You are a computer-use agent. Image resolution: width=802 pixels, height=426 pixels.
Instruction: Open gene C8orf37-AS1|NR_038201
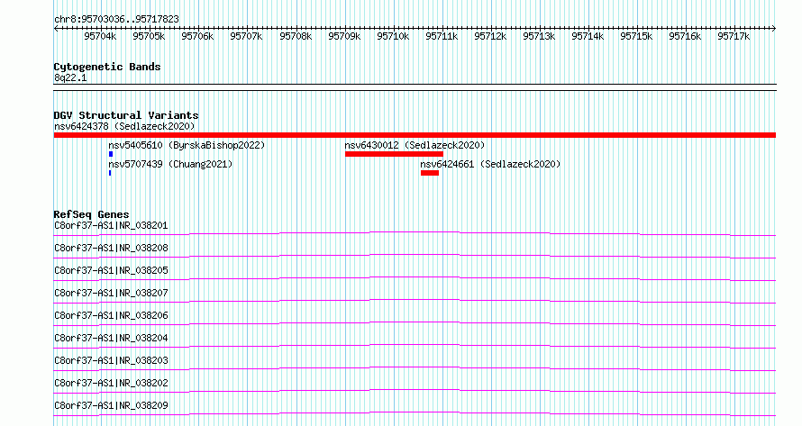coord(111,225)
